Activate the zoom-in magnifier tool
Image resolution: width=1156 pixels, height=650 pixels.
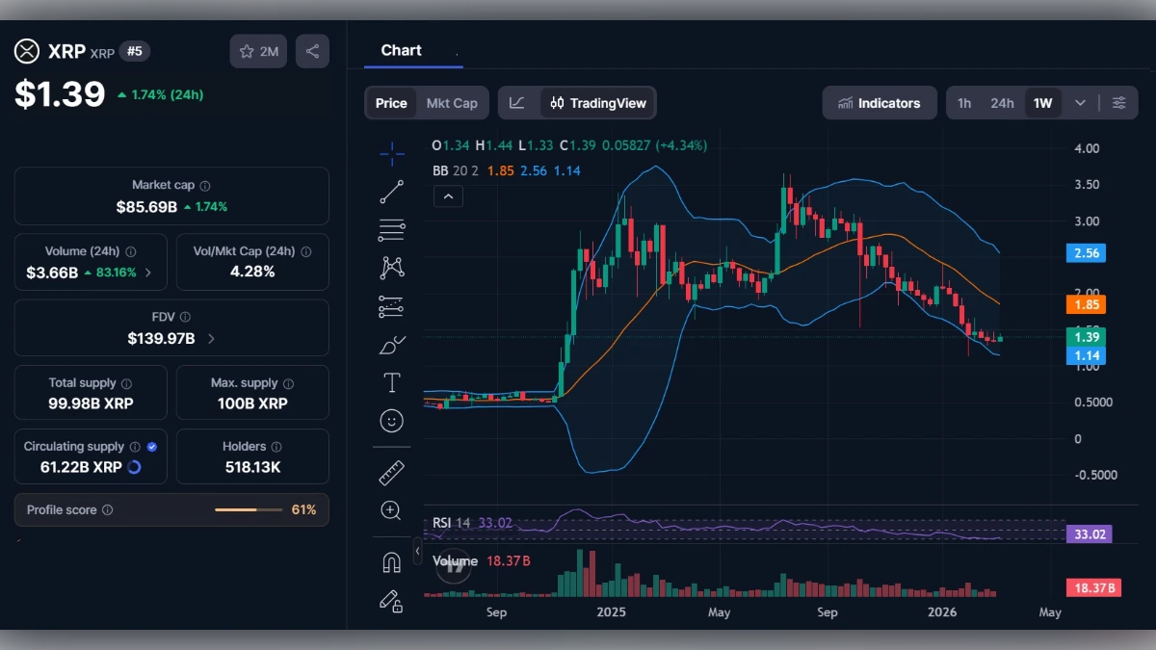click(x=391, y=511)
